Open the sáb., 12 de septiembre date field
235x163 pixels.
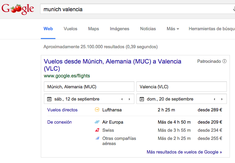point(89,99)
